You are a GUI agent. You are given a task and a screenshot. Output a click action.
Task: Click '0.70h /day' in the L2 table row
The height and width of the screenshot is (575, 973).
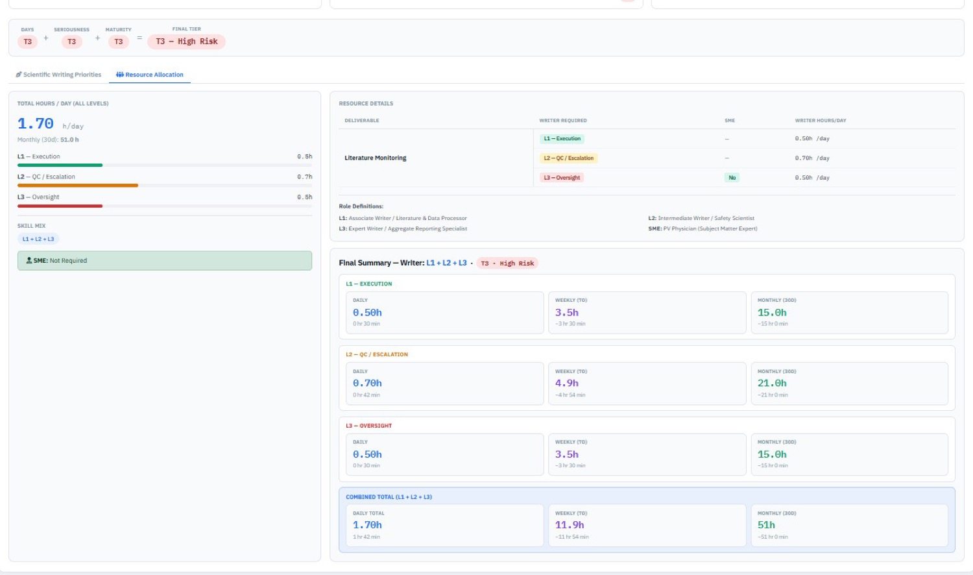click(x=812, y=158)
